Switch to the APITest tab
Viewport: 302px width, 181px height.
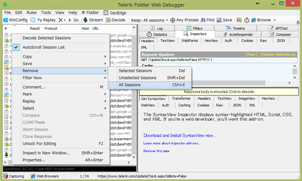tap(278, 28)
